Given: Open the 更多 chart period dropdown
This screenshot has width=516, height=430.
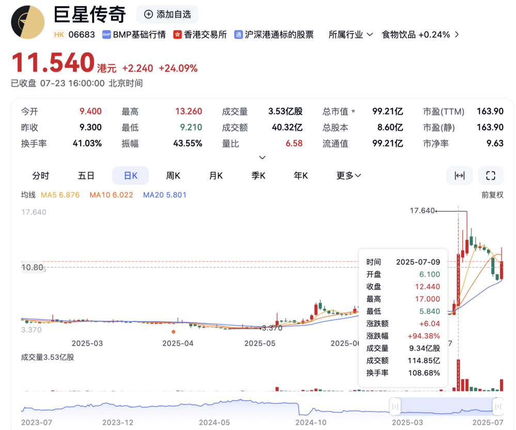Looking at the screenshot, I should pyautogui.click(x=348, y=176).
